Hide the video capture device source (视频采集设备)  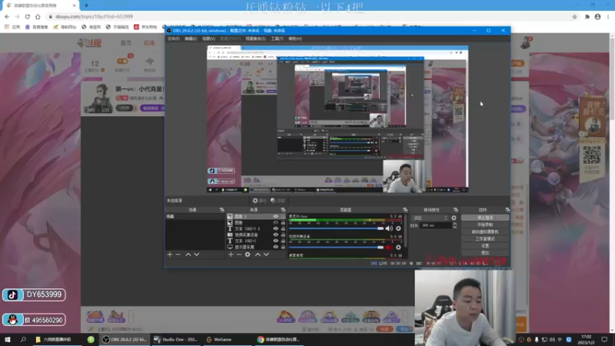click(x=276, y=235)
